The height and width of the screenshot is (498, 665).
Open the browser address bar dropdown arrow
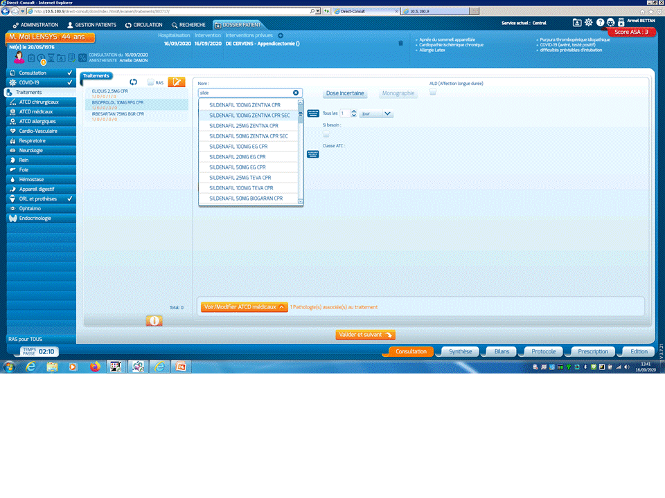pos(318,11)
